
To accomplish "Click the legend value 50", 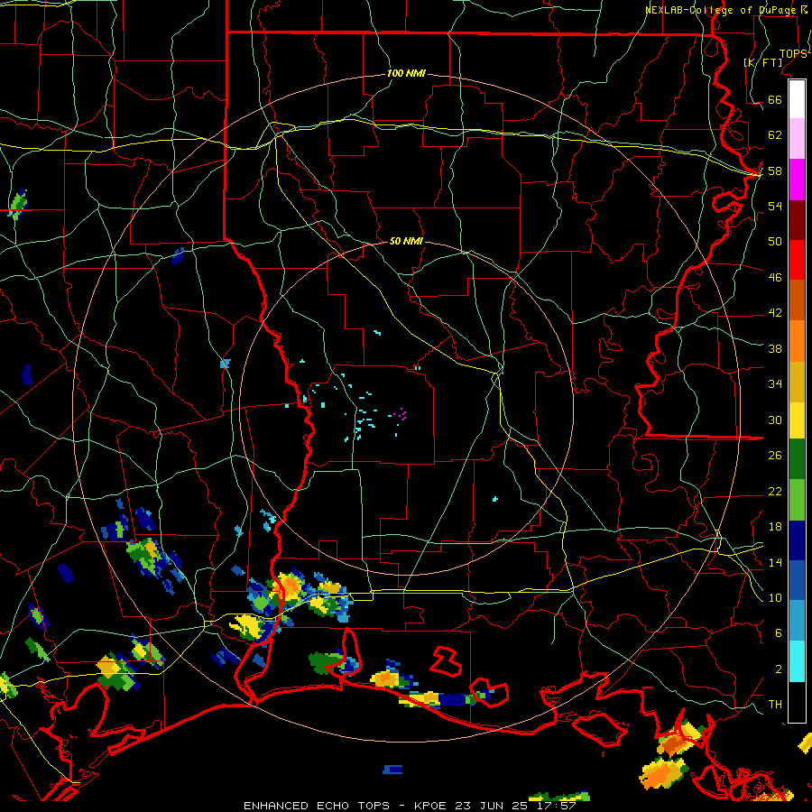I will click(x=775, y=241).
